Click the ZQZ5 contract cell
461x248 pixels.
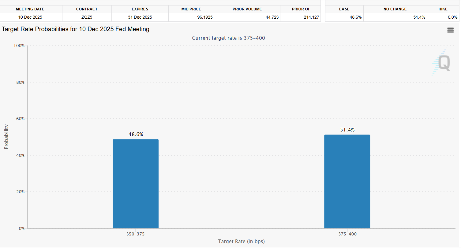click(87, 17)
